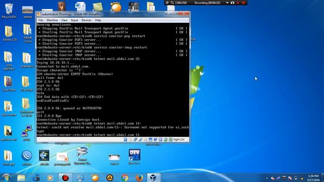Screen dimensions: 324x182
Task: Select the EOP piano icon on the desktop
Action: pyautogui.click(x=134, y=7)
